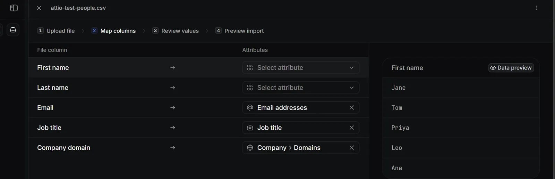Screen dimensions: 555x179
Task: Remove the Company > Domains mapping
Action: pyautogui.click(x=352, y=148)
